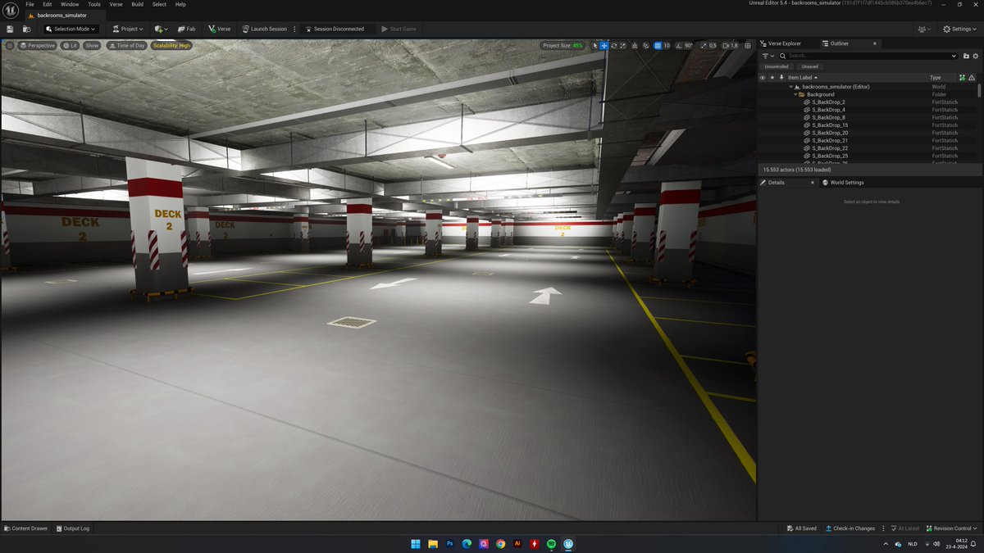
Task: Choose the Scale gizmo tool
Action: click(623, 46)
